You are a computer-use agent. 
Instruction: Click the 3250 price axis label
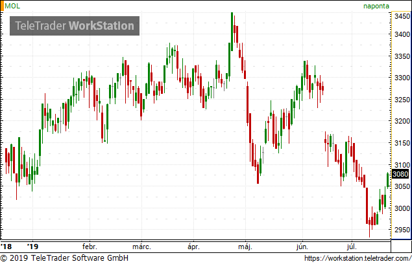[402, 100]
